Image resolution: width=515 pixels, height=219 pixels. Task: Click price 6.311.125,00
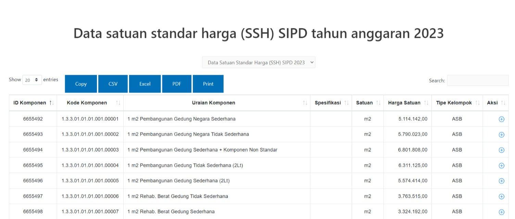pyautogui.click(x=413, y=165)
